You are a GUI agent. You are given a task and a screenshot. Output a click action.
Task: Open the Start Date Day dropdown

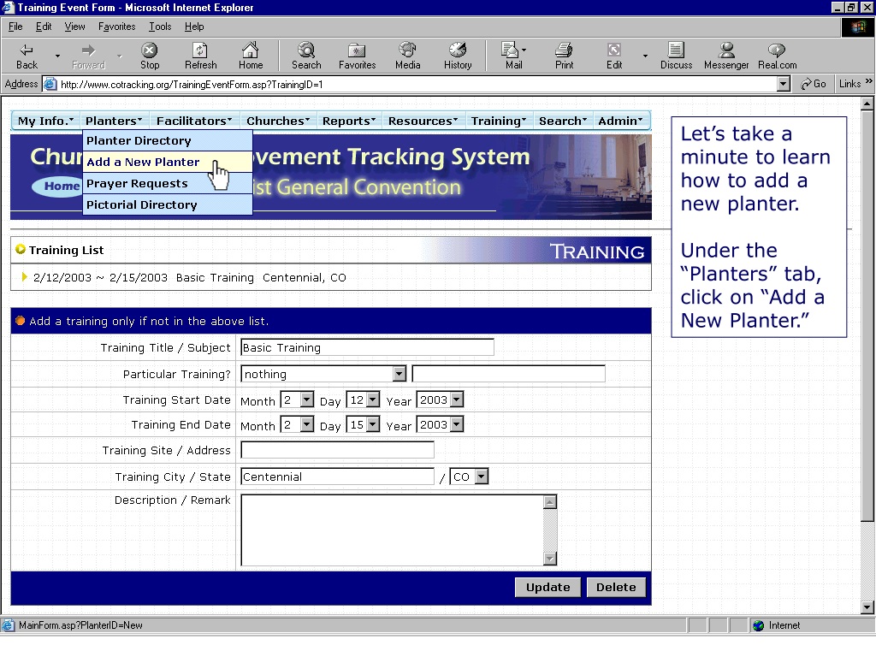coord(373,400)
